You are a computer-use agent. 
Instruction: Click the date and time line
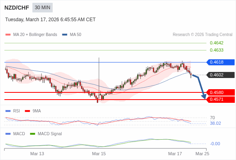coord(50,20)
